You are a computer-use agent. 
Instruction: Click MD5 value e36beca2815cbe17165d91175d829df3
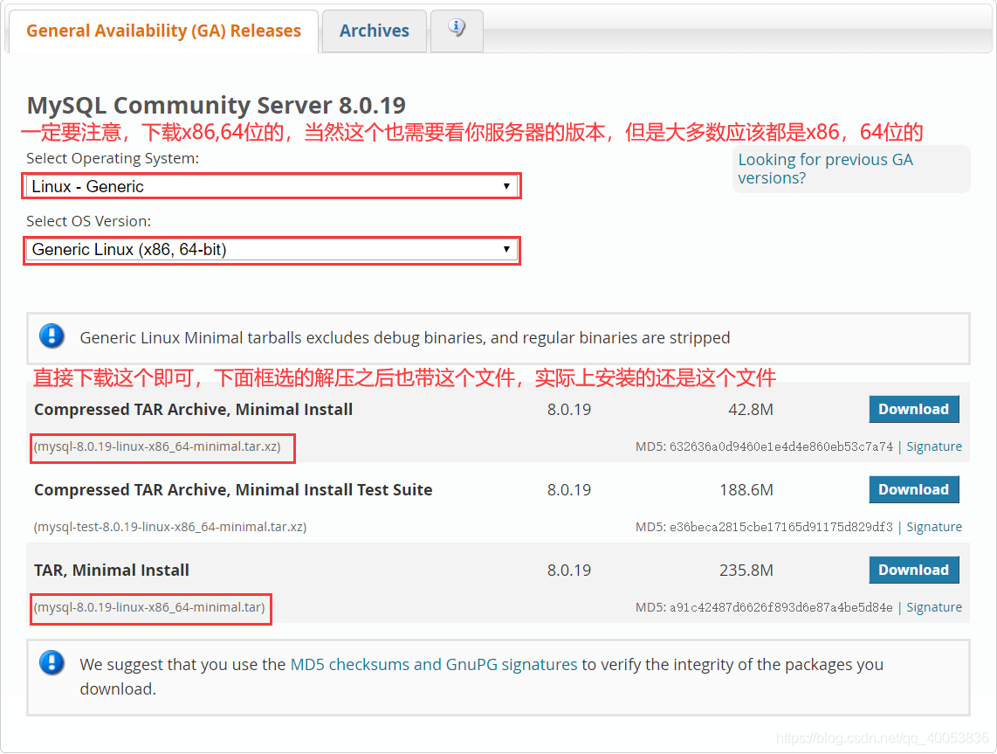pyautogui.click(x=780, y=527)
